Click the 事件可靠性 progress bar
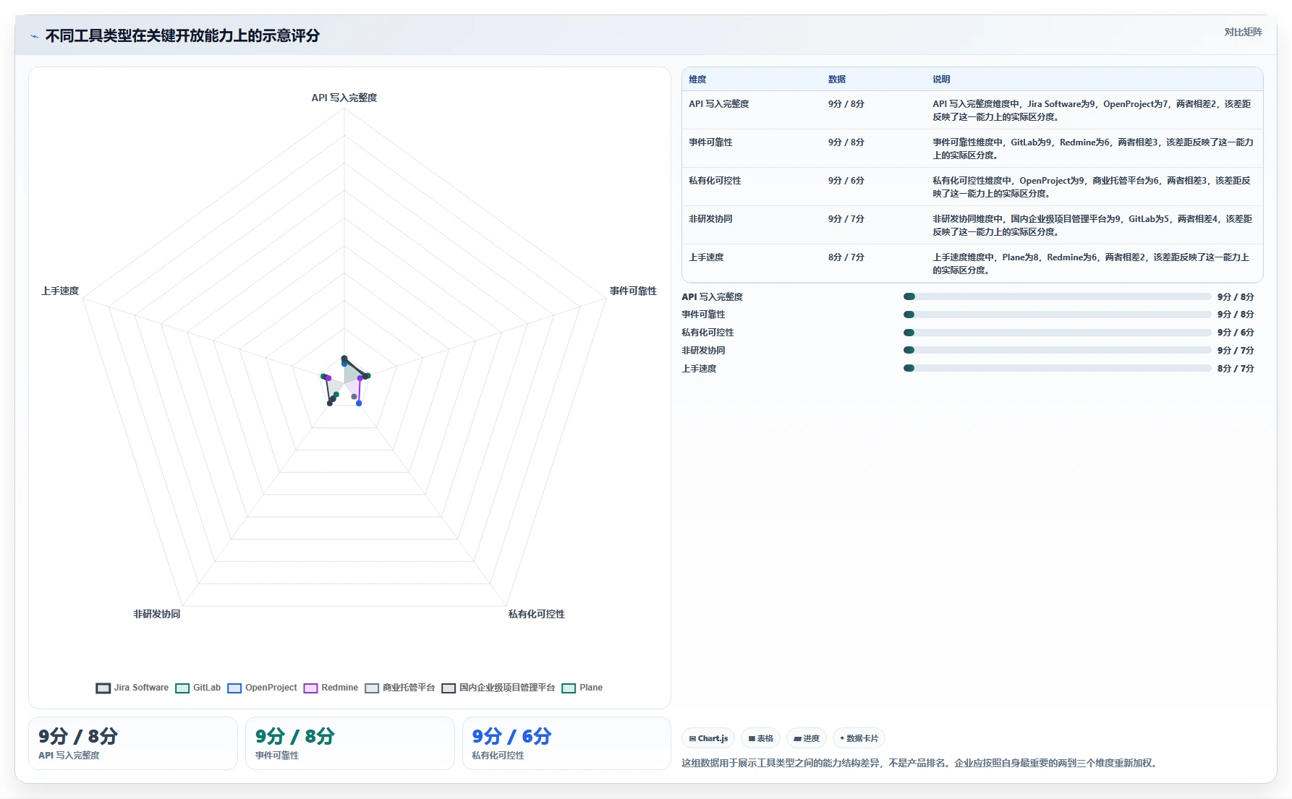1292x799 pixels. (1057, 315)
